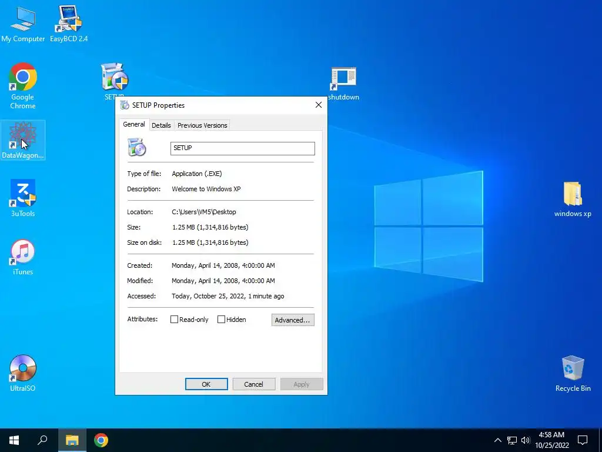The width and height of the screenshot is (602, 452).
Task: Click the SETUP icon in Properties dialog
Action: pyautogui.click(x=137, y=147)
